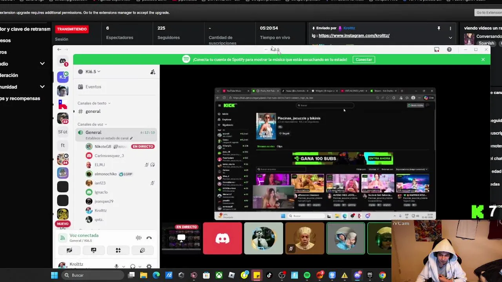Open Discord inbox icon in title bar
The image size is (502, 282).
(437, 49)
